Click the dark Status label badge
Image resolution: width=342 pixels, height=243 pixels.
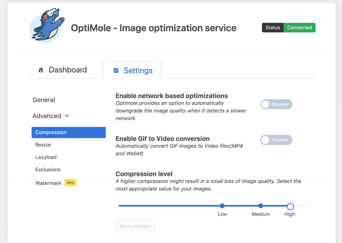pos(273,28)
